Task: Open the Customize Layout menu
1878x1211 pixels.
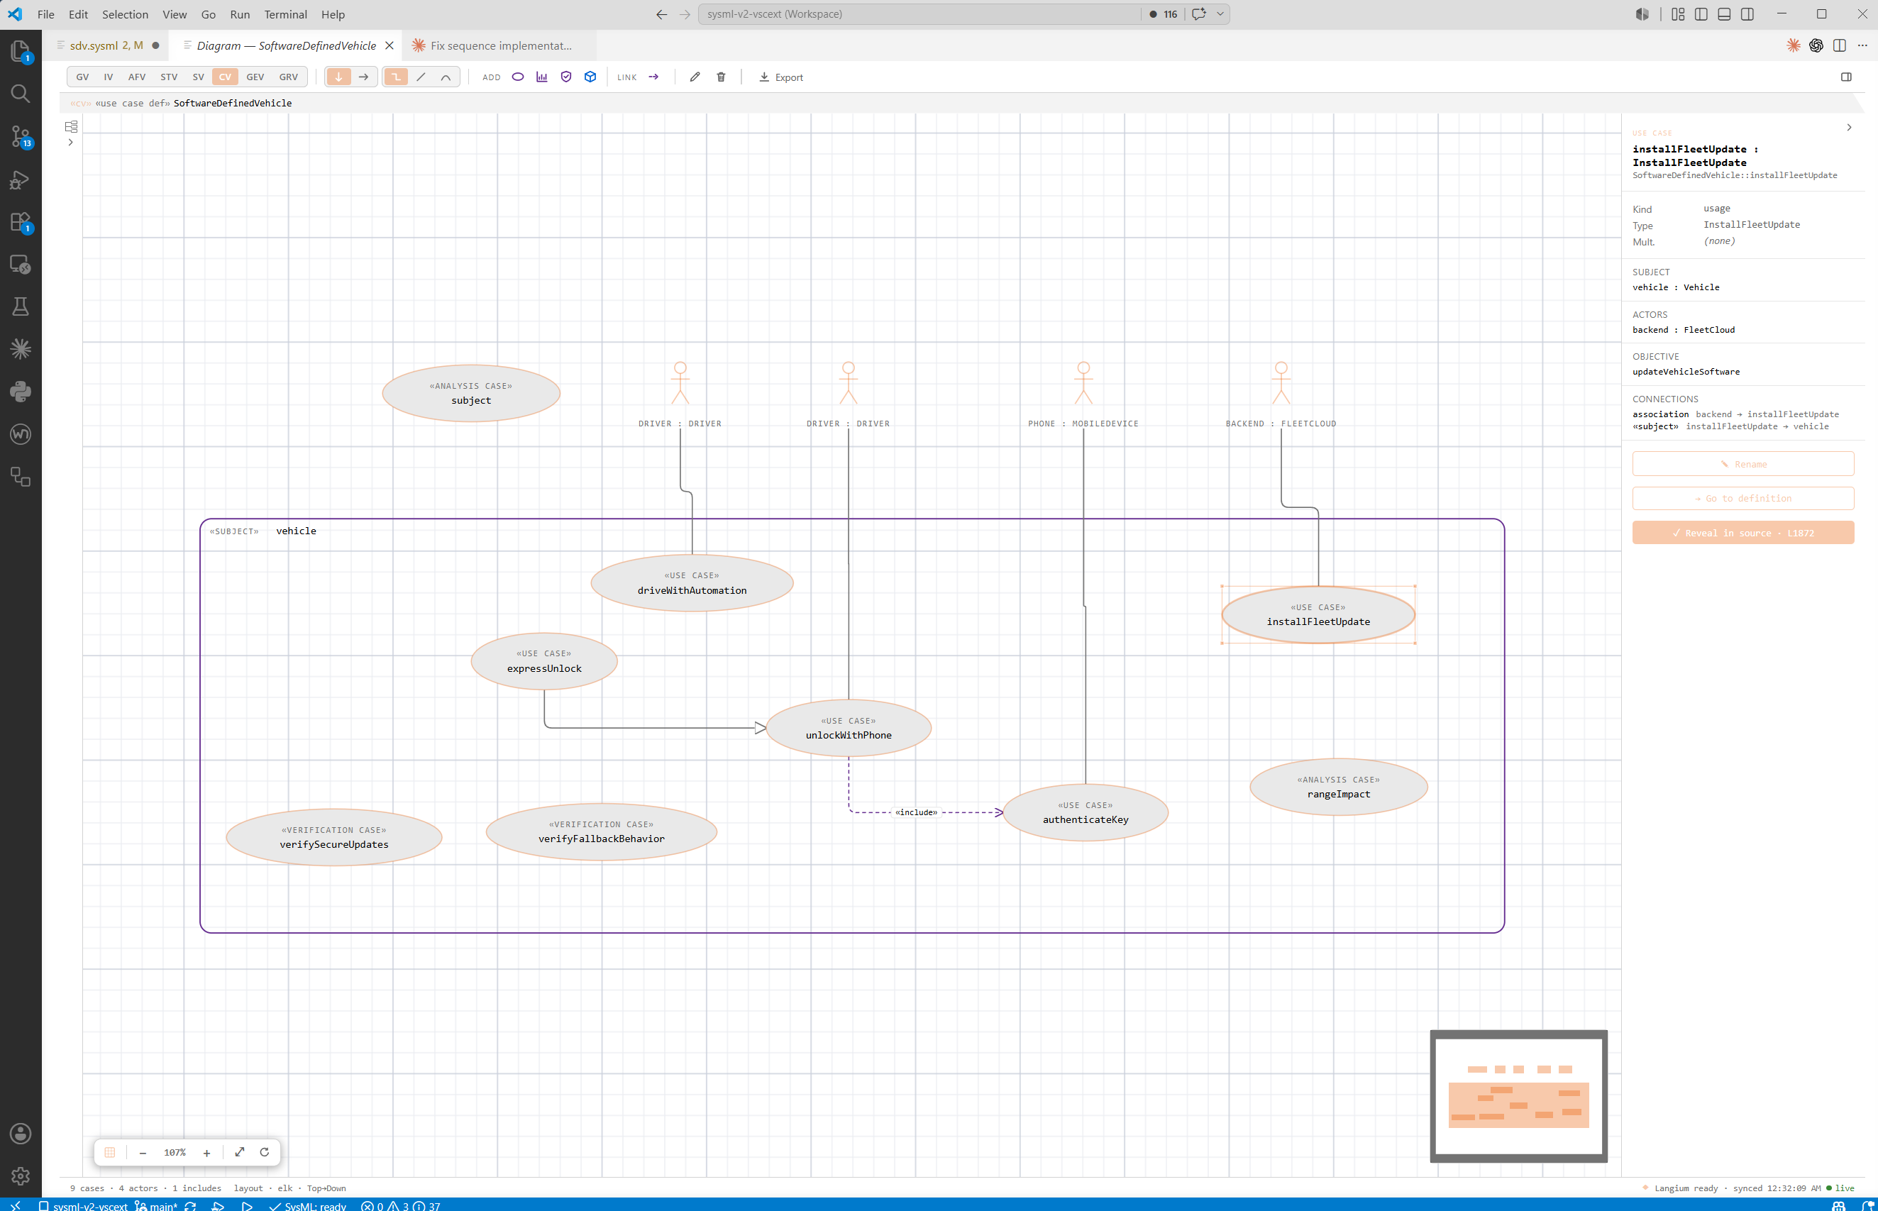Action: click(x=1678, y=14)
